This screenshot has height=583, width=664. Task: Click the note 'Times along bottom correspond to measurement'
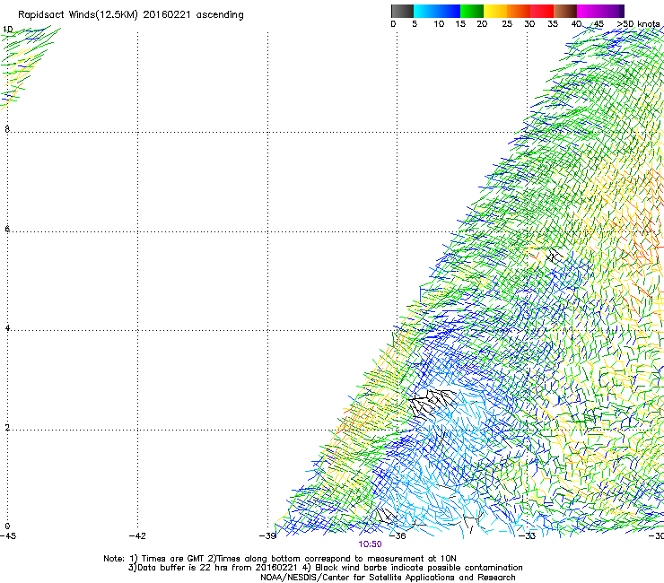pos(321,559)
